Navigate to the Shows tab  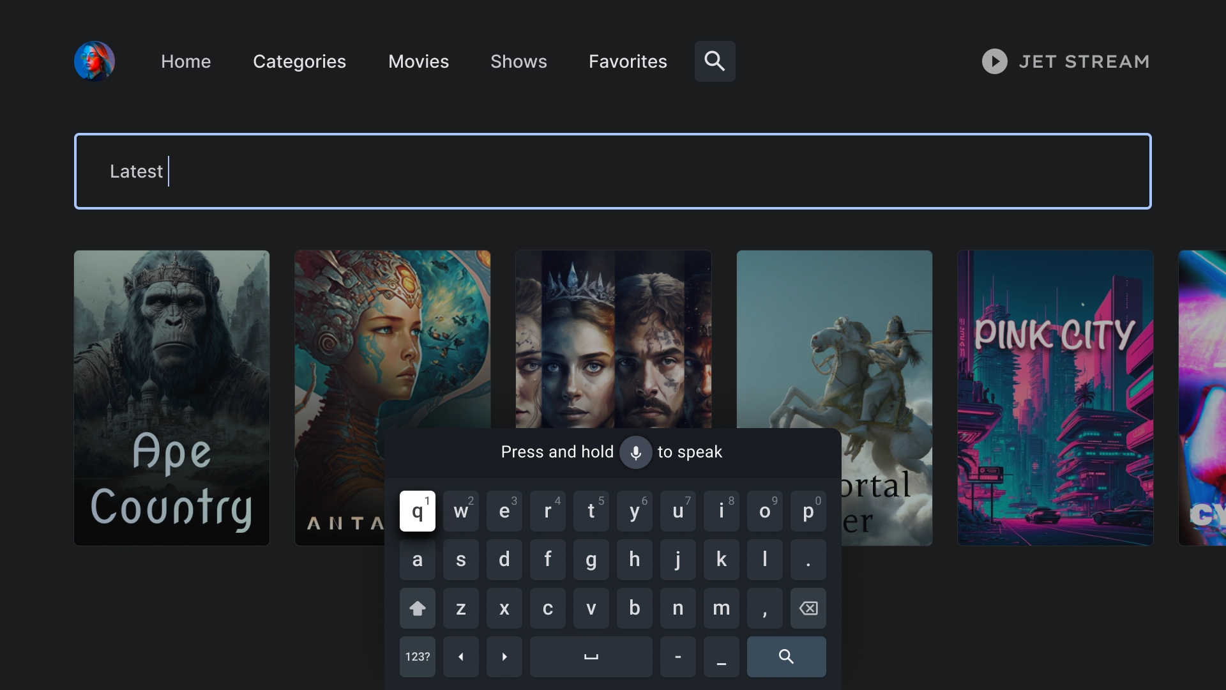[x=518, y=61]
